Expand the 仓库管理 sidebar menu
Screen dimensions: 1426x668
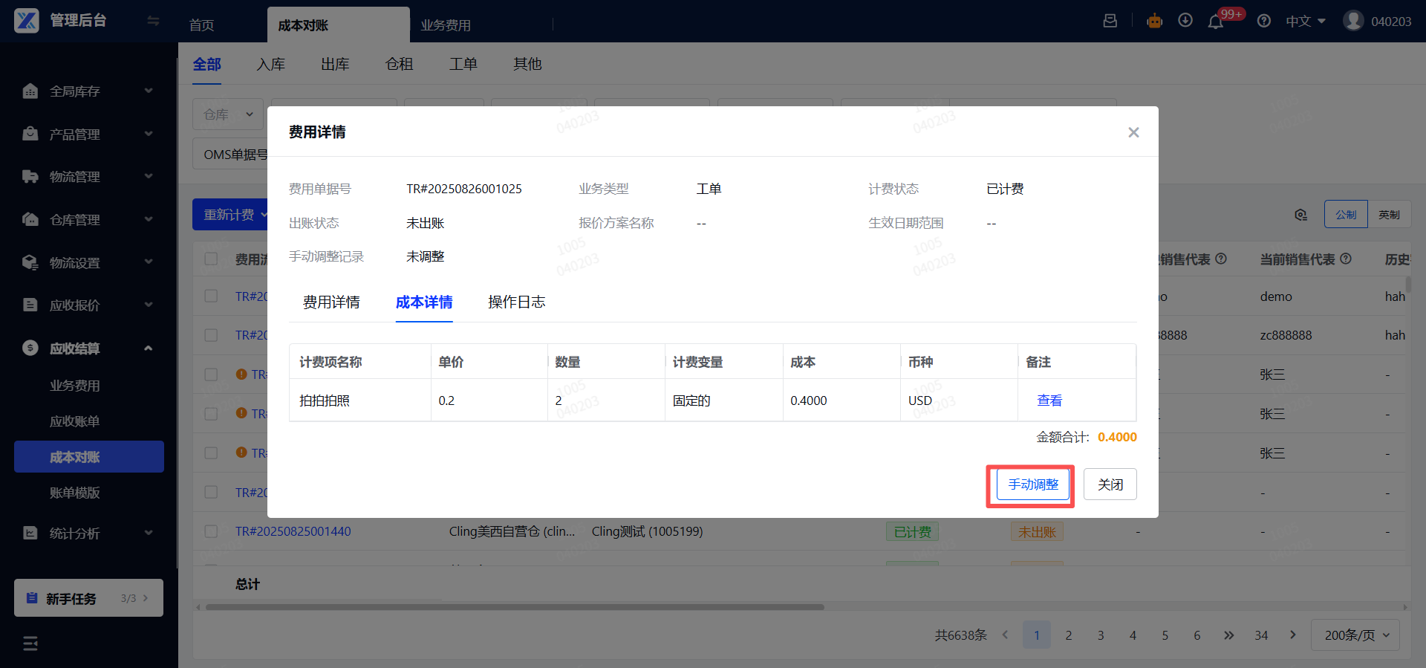pyautogui.click(x=149, y=219)
